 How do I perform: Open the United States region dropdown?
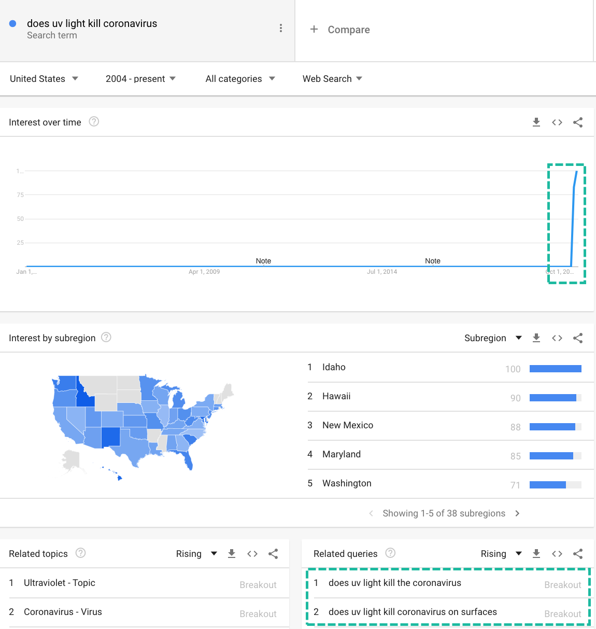[x=44, y=79]
